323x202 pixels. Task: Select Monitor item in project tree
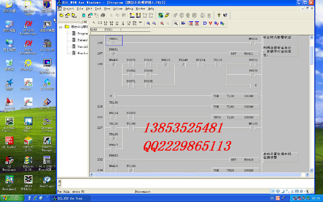tap(82, 53)
